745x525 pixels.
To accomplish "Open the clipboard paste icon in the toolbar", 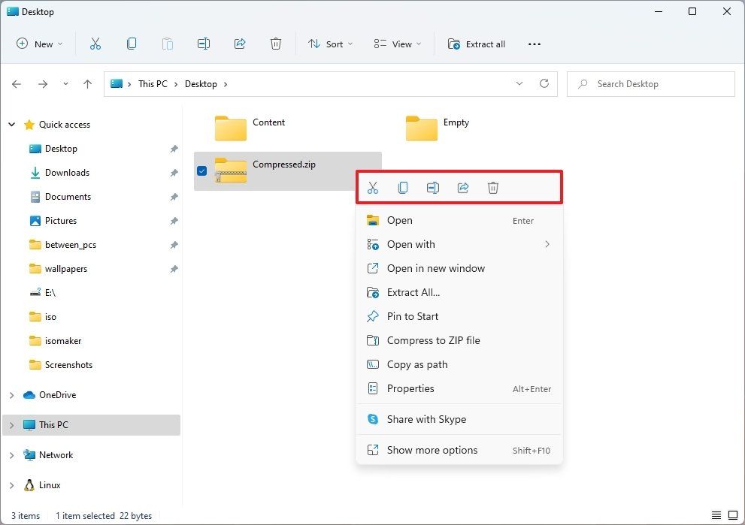I will tap(167, 44).
